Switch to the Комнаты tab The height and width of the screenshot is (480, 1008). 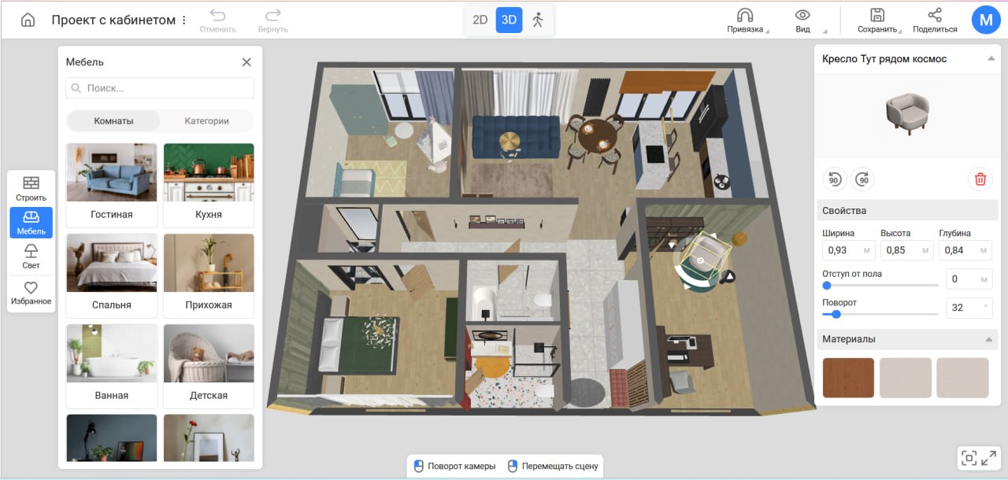113,121
